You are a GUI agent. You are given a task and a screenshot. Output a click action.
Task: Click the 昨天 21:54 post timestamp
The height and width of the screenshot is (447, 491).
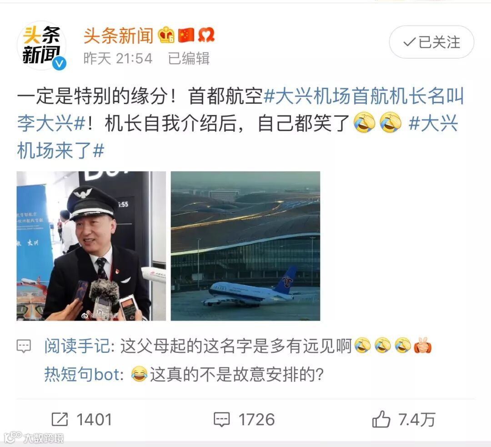tap(118, 58)
